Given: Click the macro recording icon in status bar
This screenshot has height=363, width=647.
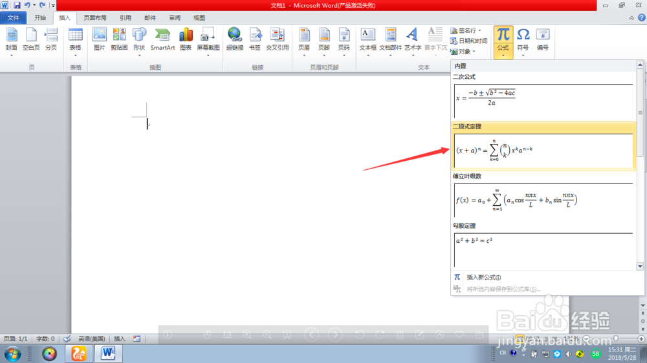Looking at the screenshot, I should pyautogui.click(x=137, y=338).
